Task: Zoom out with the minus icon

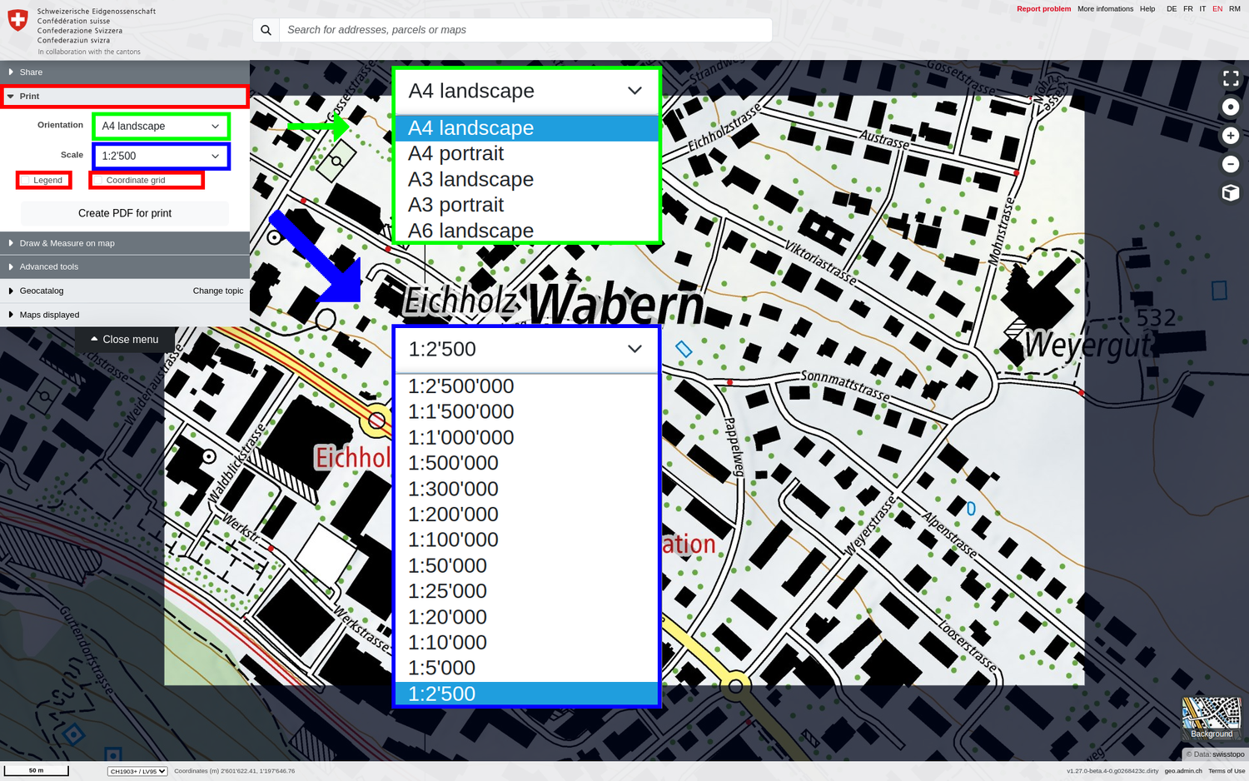Action: pos(1231,164)
